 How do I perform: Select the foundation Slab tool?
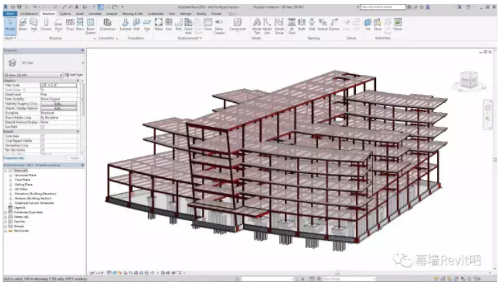point(147,25)
